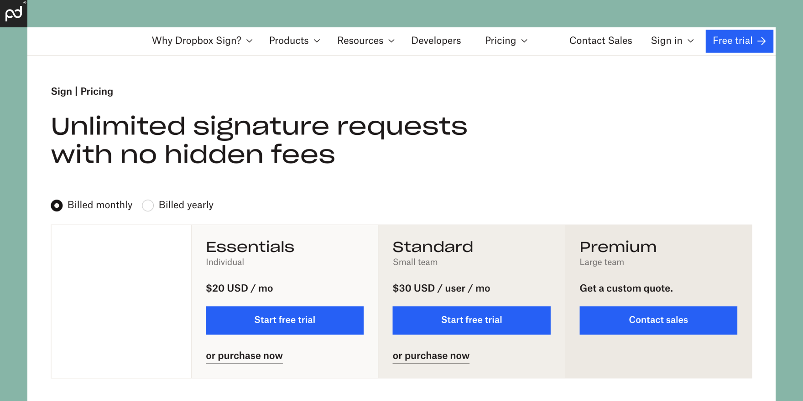Image resolution: width=803 pixels, height=401 pixels.
Task: Start free trial for the Essentials plan
Action: pyautogui.click(x=284, y=320)
